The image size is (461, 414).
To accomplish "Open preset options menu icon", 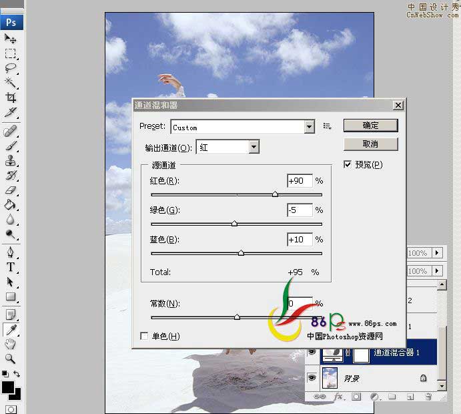I will tap(327, 126).
